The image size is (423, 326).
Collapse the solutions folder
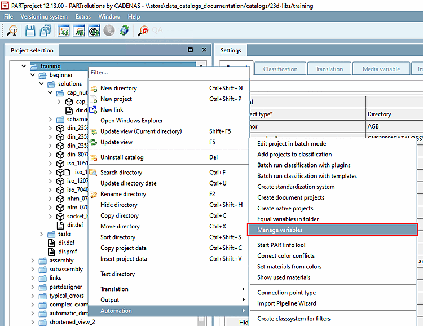42,83
